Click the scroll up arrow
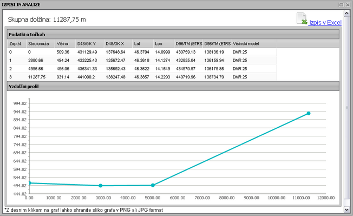The height and width of the screenshot is (216, 353). 347,14
